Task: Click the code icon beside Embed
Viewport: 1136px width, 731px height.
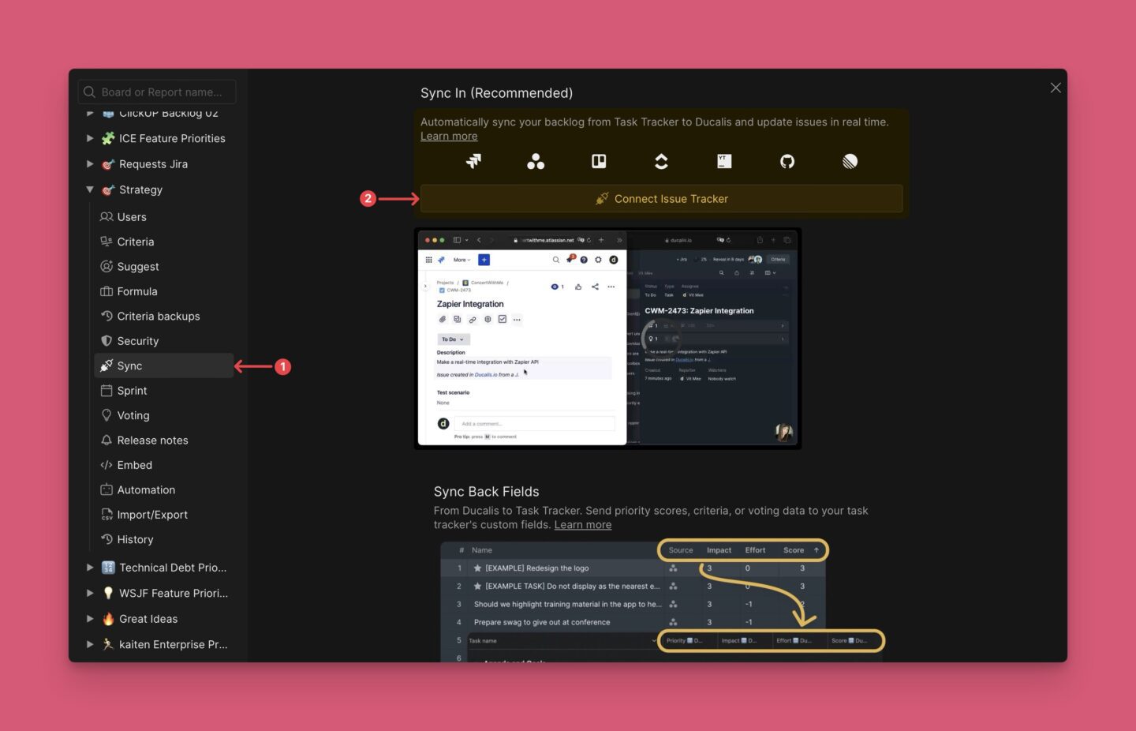Action: [106, 464]
